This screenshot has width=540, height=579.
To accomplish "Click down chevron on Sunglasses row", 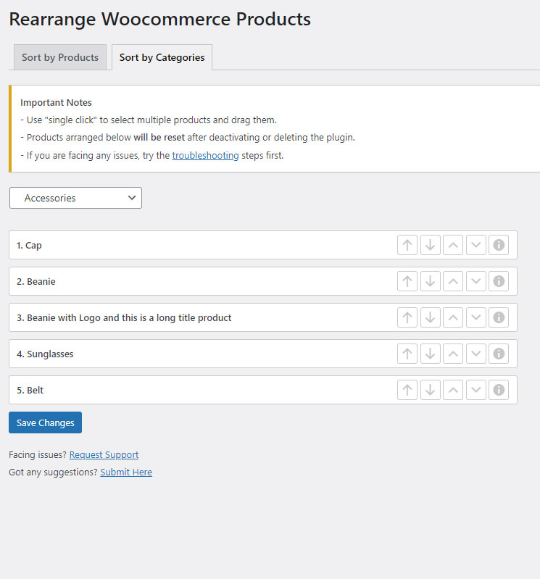I will (475, 354).
